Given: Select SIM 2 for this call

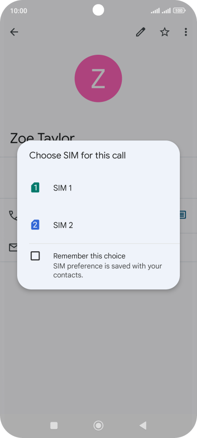Looking at the screenshot, I should (x=98, y=225).
